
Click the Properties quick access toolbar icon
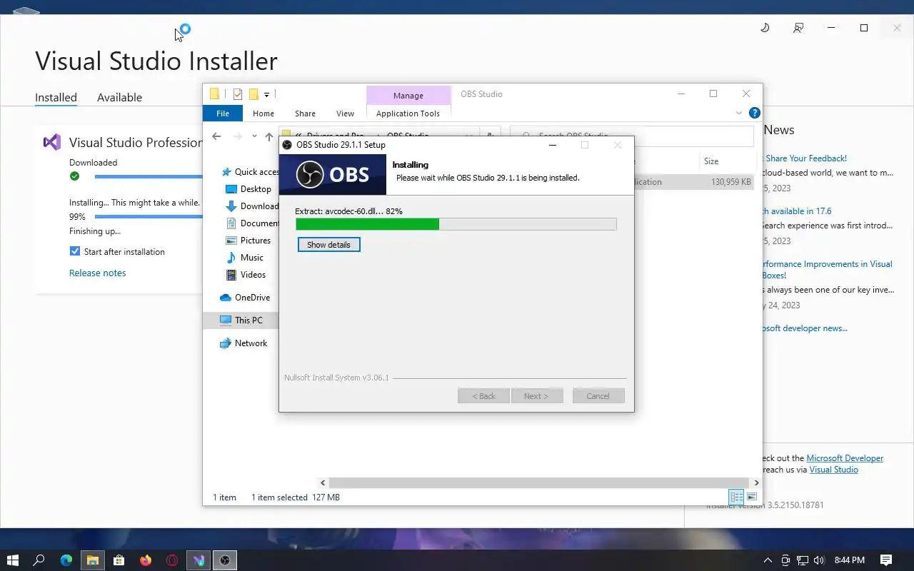[238, 94]
